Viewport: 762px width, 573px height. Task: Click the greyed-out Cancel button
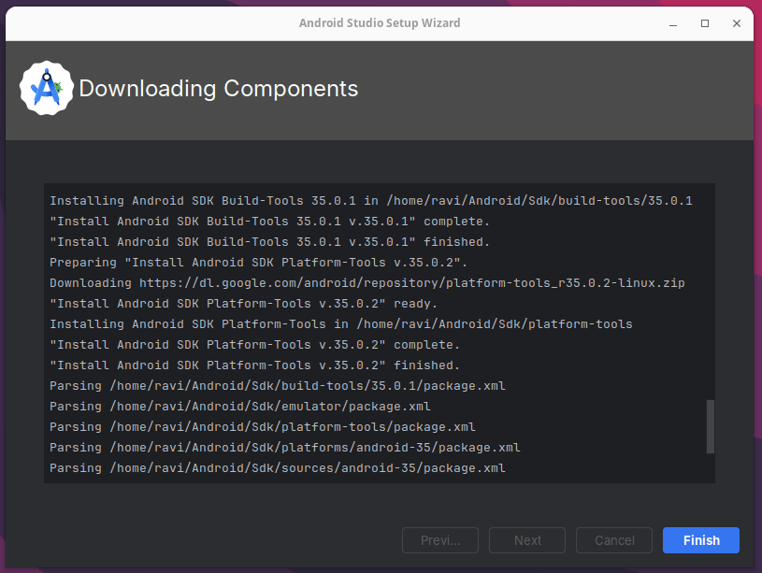point(614,540)
